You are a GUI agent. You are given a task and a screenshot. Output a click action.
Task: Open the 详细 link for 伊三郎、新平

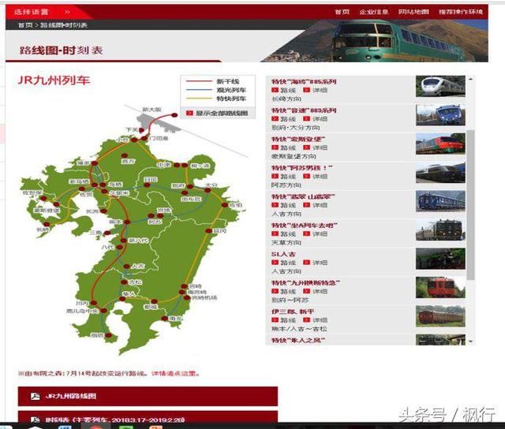coord(316,320)
